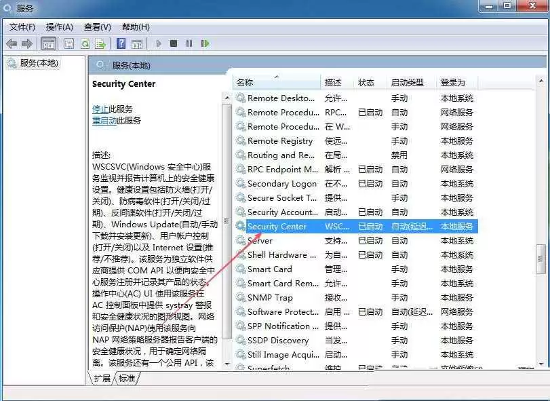The height and width of the screenshot is (401, 550).
Task: Pause the service with the pause icon
Action: [189, 43]
